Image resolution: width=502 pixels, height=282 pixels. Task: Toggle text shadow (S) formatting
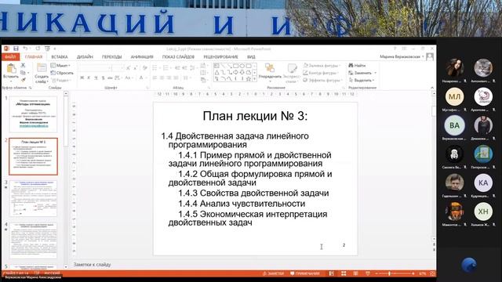pyautogui.click(x=103, y=78)
